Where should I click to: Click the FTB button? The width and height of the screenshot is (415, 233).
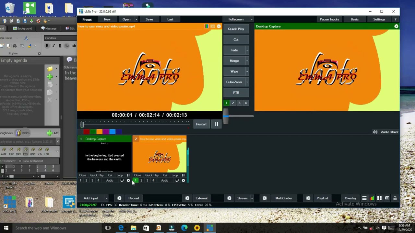(236, 93)
